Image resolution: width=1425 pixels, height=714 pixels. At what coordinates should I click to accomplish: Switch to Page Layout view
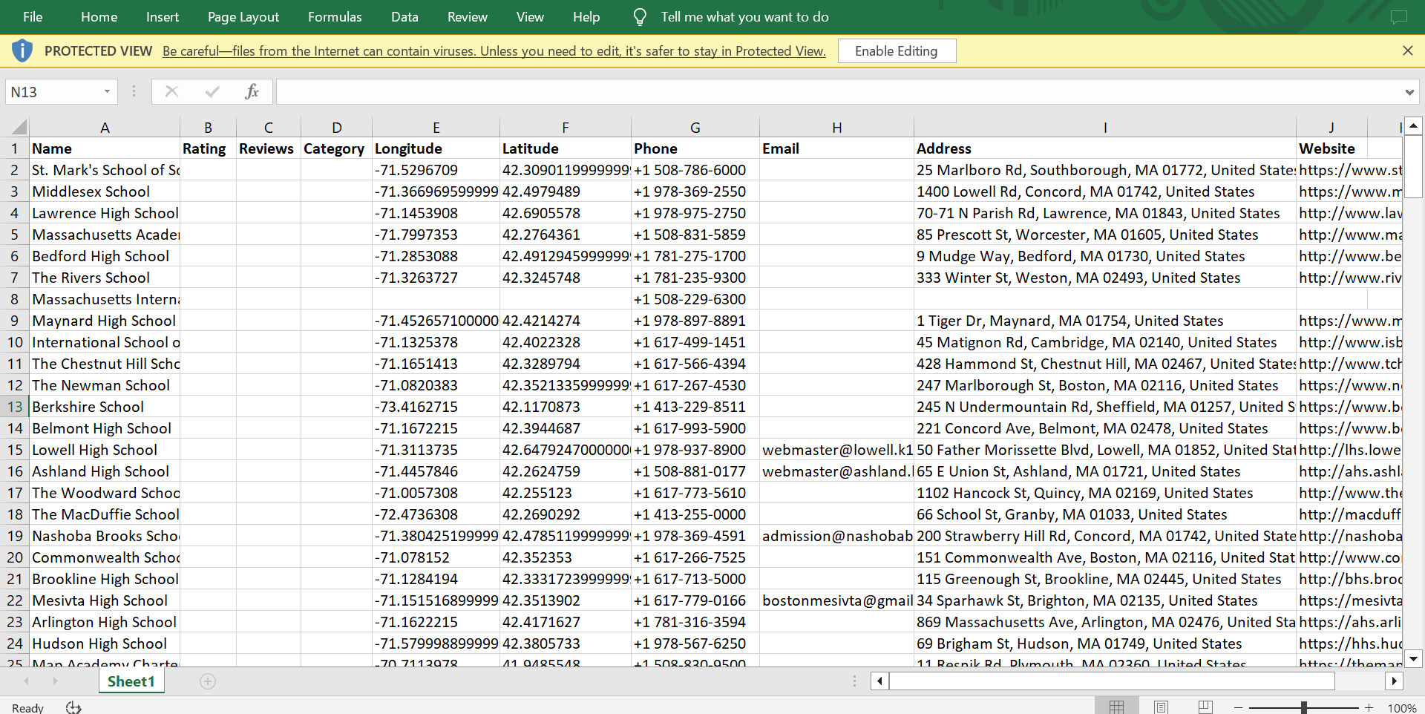[x=1162, y=707]
